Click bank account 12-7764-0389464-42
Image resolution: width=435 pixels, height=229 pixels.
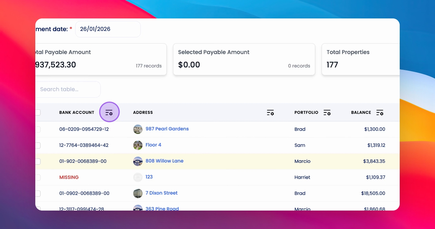click(84, 145)
